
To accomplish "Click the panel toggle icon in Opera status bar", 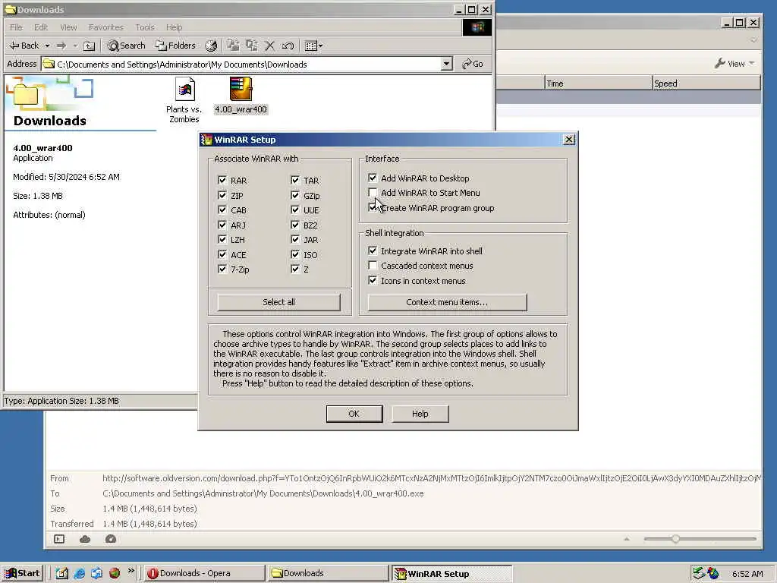I will (x=59, y=539).
